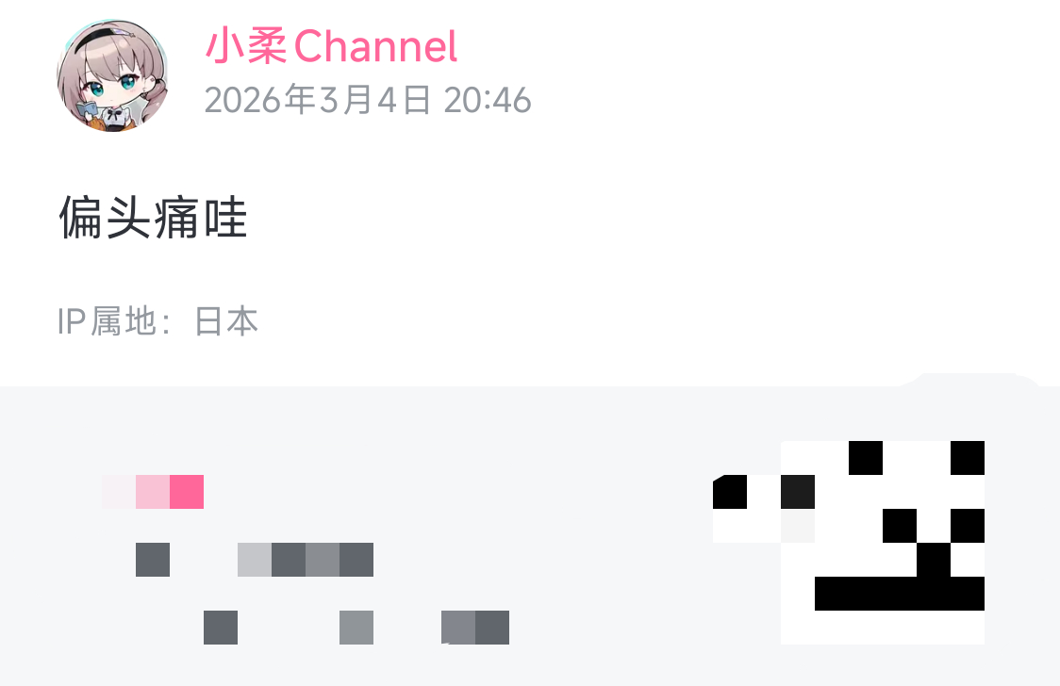Image resolution: width=1060 pixels, height=686 pixels.
Task: Select the post timestamp 2026年3月4日 20:46
Action: pyautogui.click(x=368, y=100)
